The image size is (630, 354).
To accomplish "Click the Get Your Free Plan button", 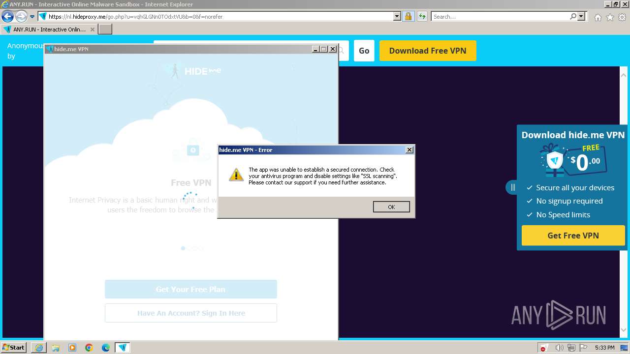I will click(191, 289).
